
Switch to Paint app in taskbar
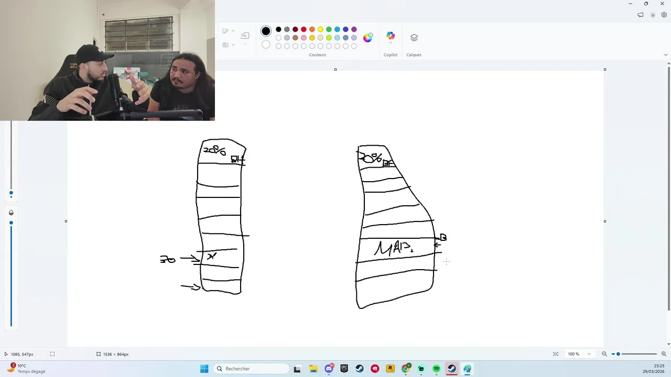[467, 369]
